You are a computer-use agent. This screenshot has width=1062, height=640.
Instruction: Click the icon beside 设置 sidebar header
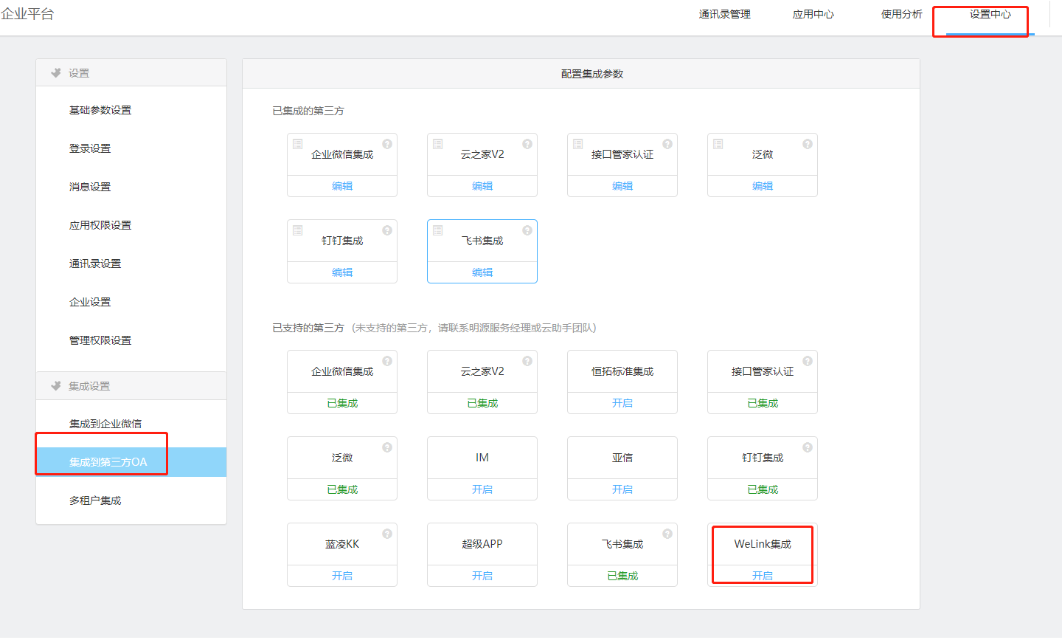56,73
